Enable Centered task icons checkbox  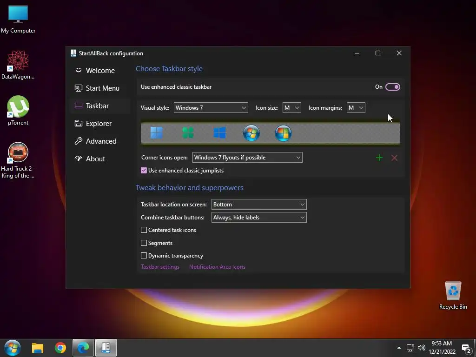144,230
